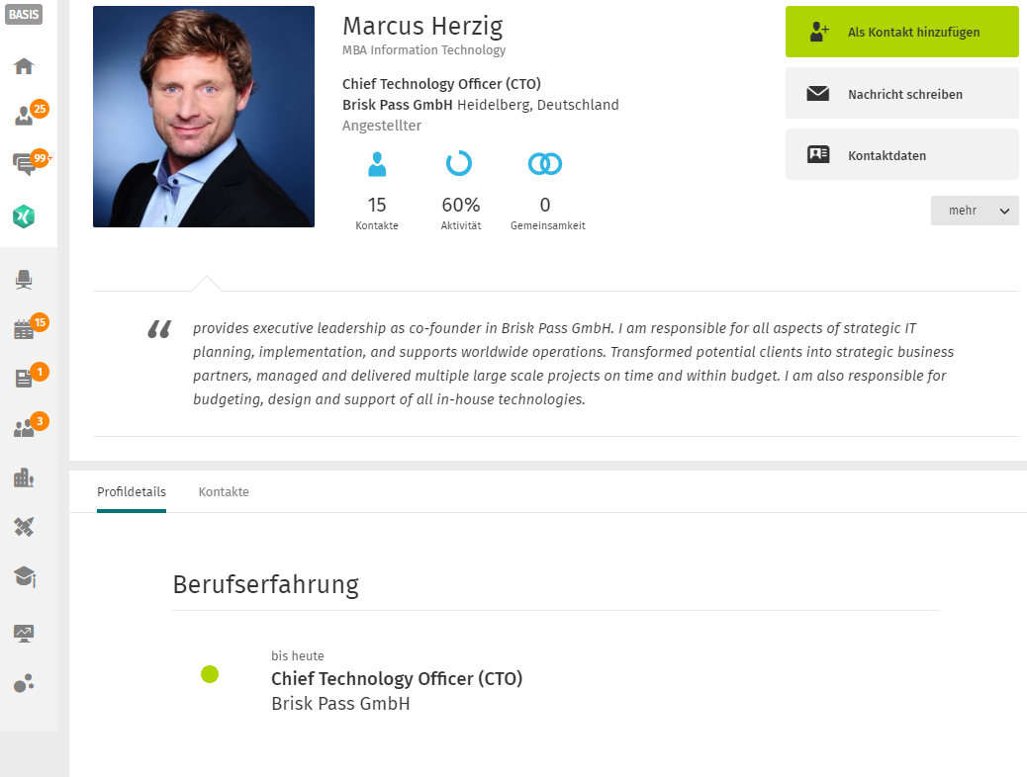Open the home icon in sidebar

pos(24,66)
